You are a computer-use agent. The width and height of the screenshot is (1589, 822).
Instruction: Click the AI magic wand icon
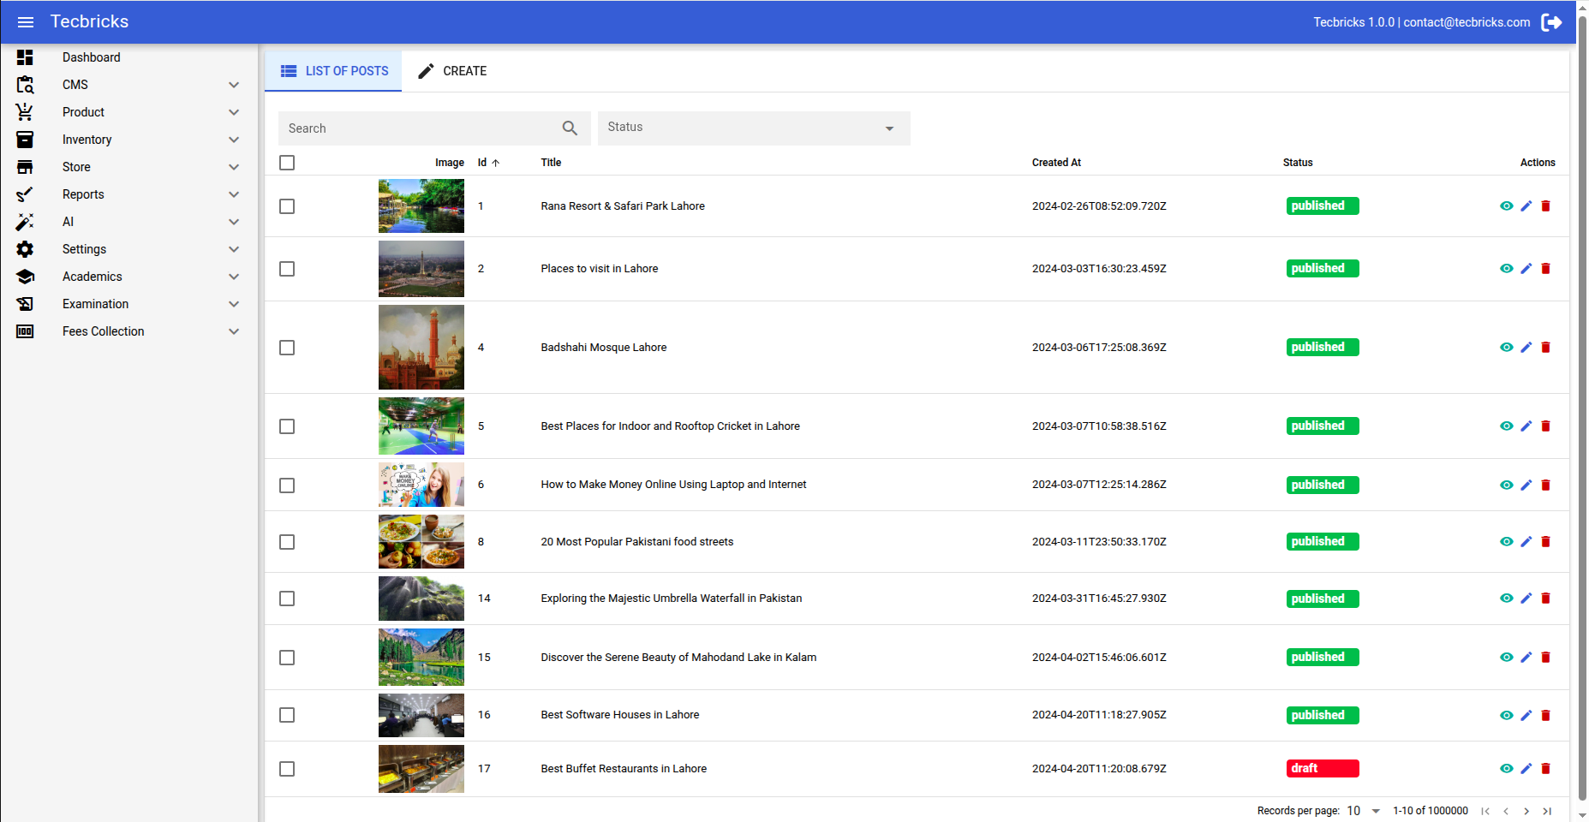(25, 222)
